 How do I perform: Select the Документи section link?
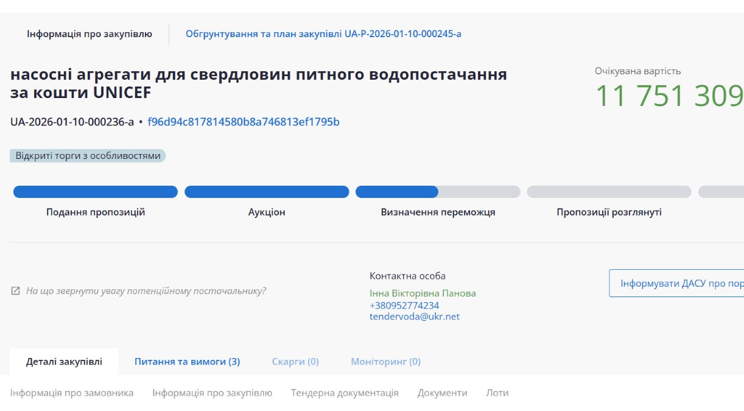pyautogui.click(x=442, y=393)
